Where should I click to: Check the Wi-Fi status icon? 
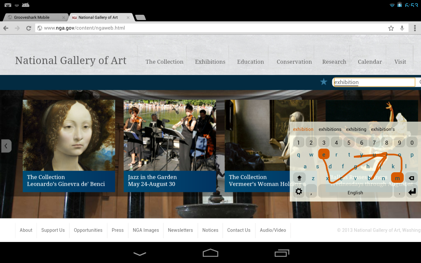click(392, 5)
